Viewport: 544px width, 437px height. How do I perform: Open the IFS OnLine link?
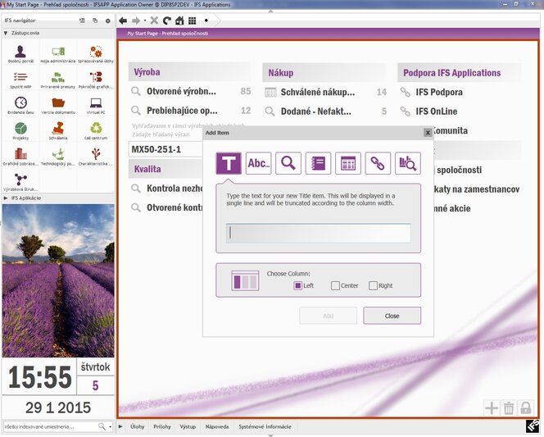pos(437,112)
